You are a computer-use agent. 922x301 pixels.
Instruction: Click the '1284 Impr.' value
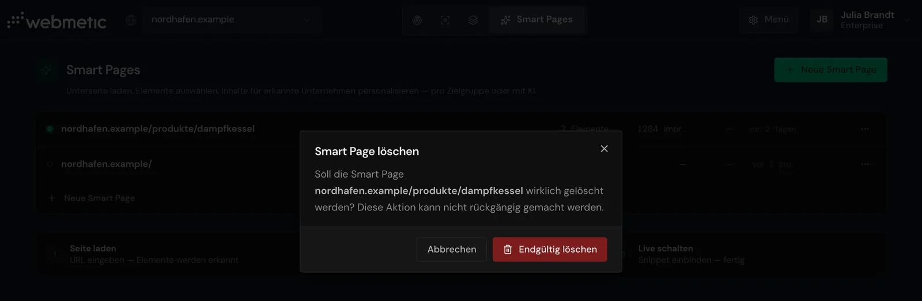(x=660, y=129)
